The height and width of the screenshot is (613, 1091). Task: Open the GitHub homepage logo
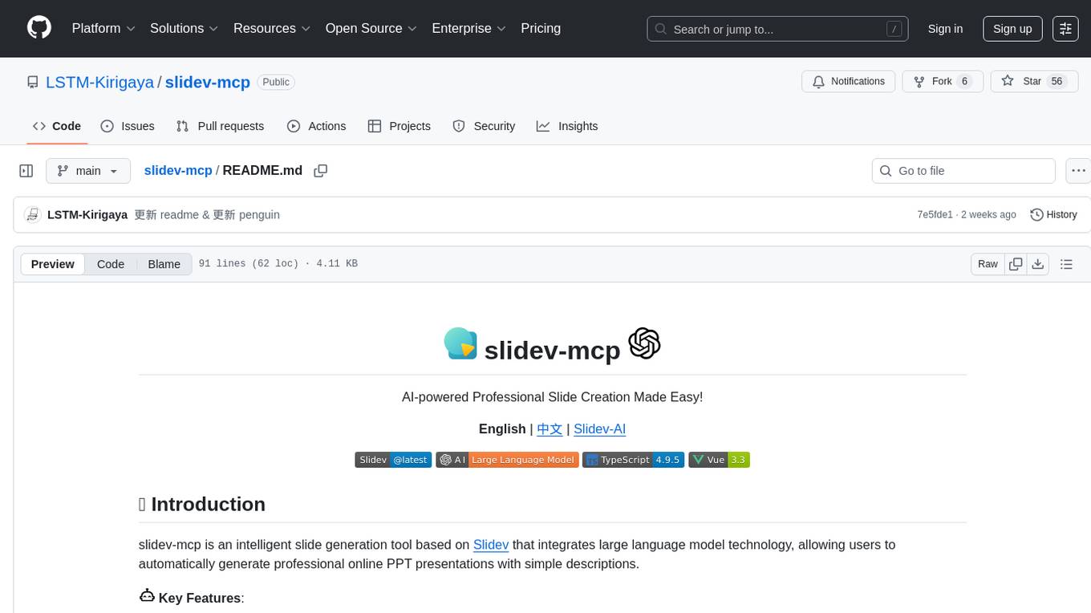(39, 28)
